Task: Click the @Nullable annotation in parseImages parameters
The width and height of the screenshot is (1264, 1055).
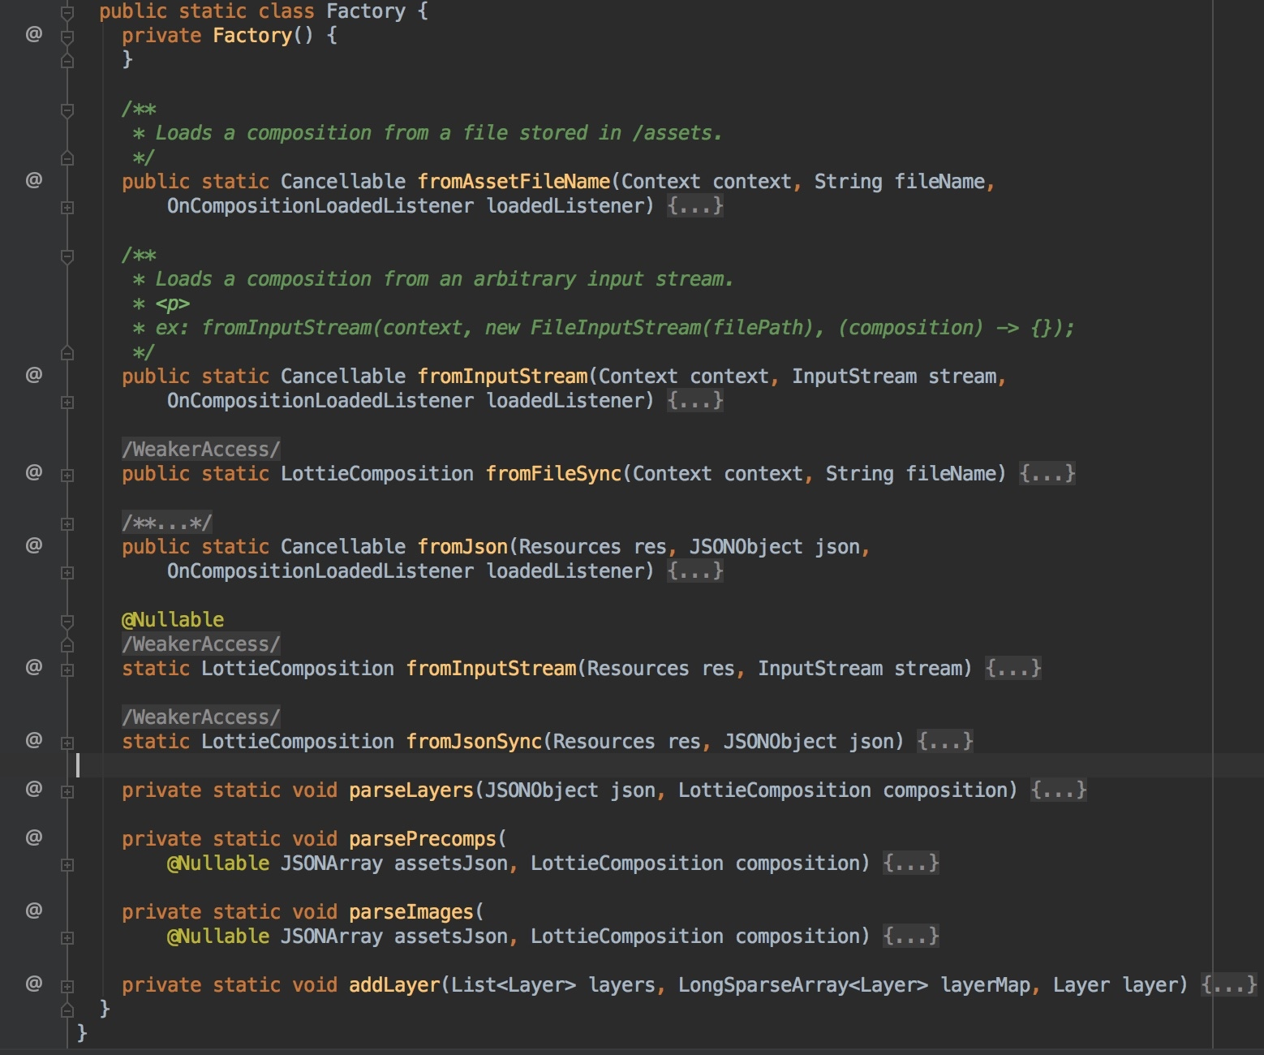Action: [x=218, y=937]
